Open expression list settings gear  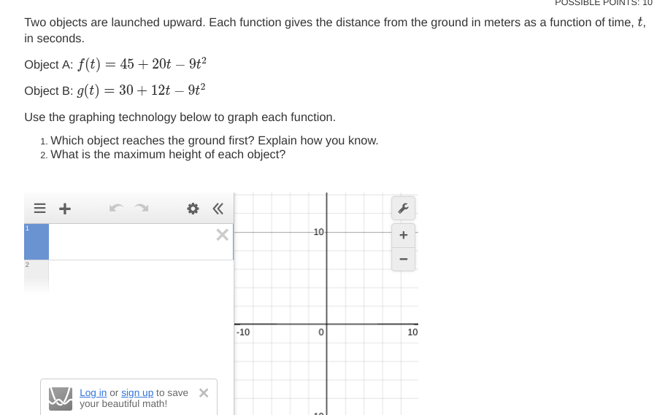[x=193, y=209]
